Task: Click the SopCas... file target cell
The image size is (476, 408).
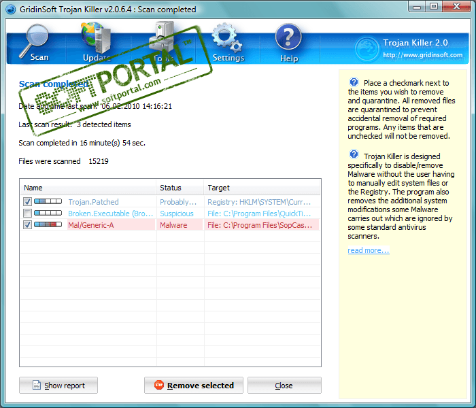Action: tap(260, 225)
